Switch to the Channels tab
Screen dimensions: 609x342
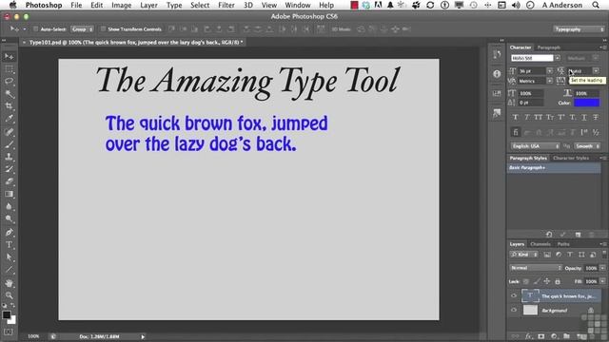(x=540, y=244)
